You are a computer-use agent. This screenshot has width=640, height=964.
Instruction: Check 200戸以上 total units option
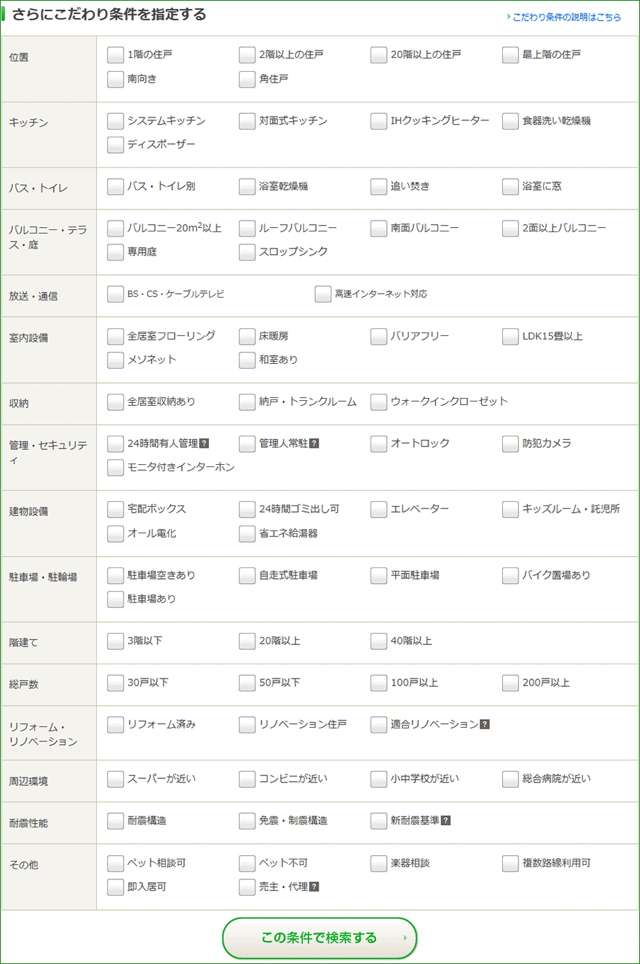pyautogui.click(x=510, y=683)
